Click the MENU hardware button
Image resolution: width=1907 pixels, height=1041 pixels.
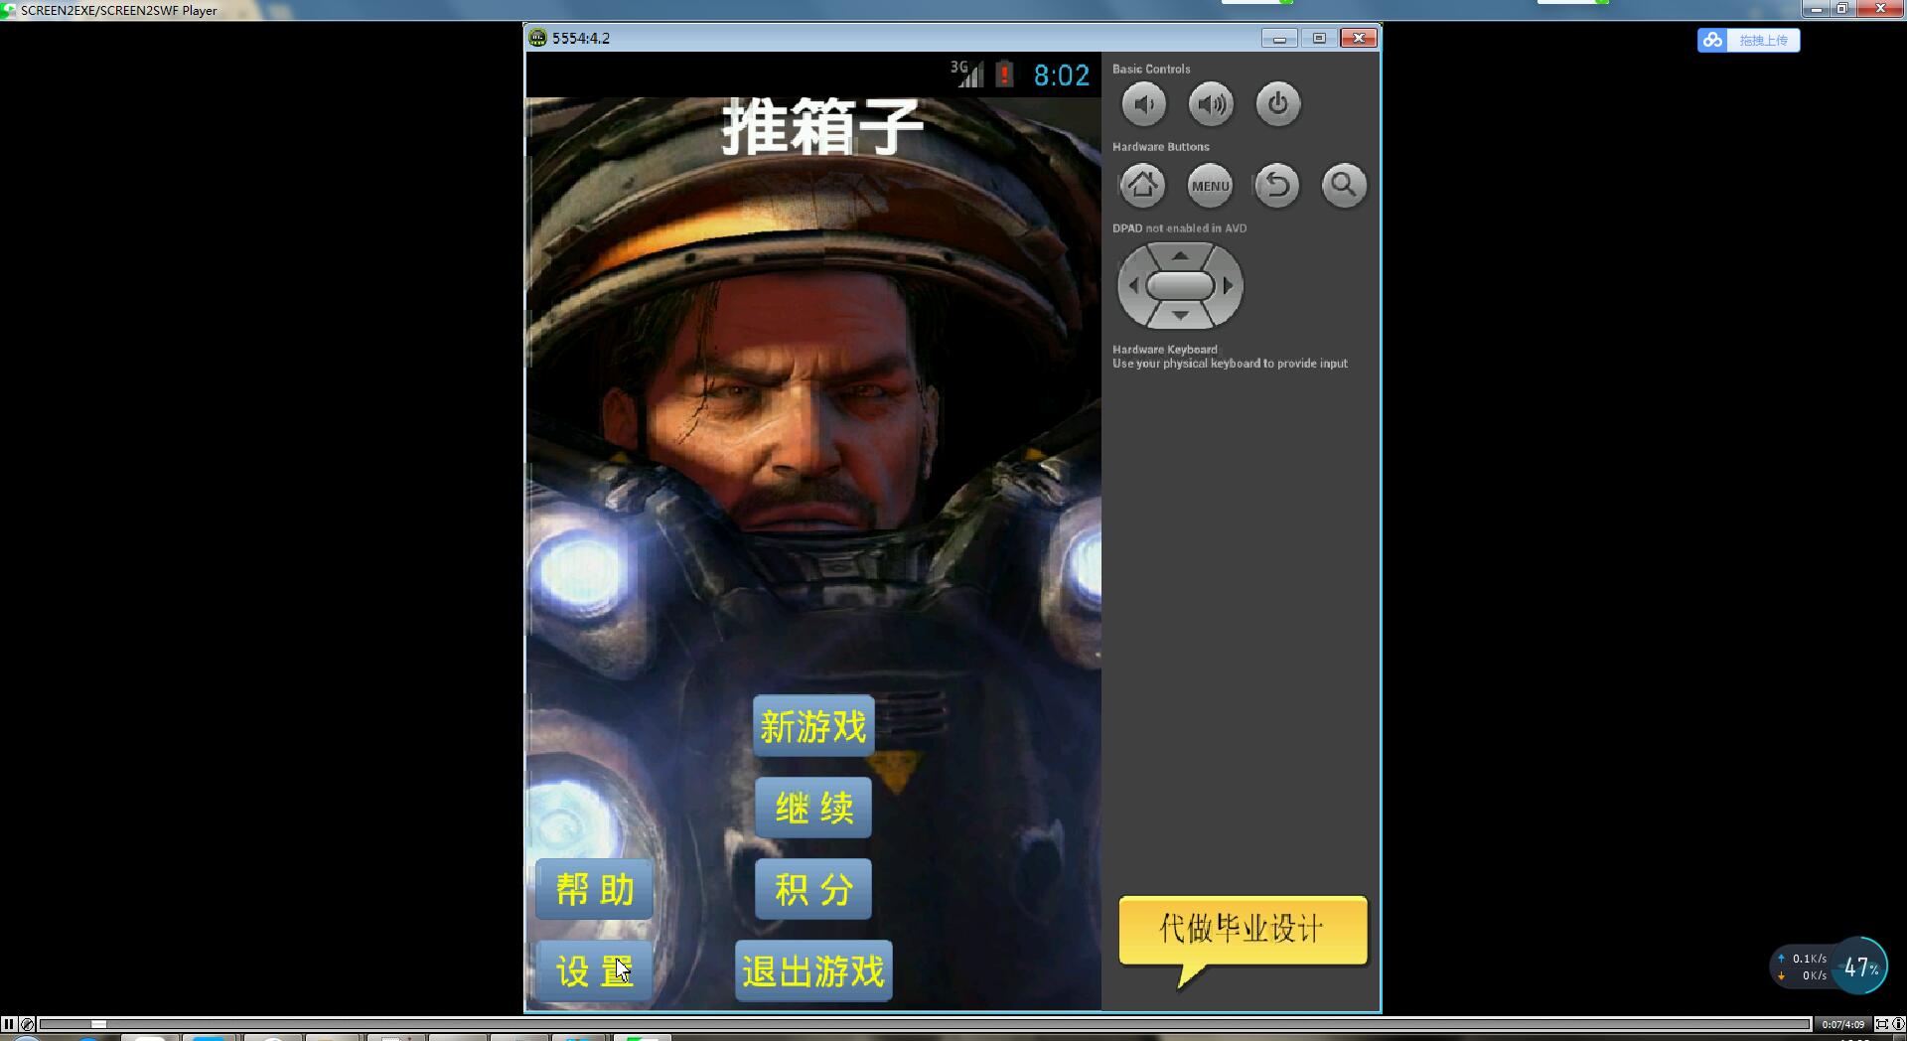tap(1210, 186)
